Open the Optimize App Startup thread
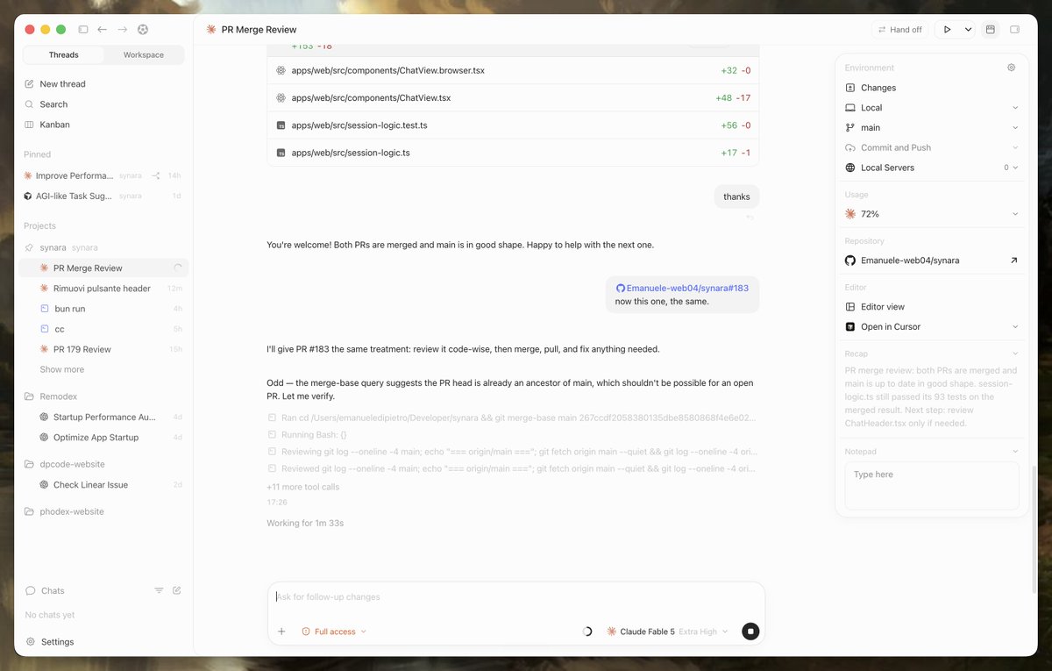Screen dimensions: 1052x671 coord(96,437)
